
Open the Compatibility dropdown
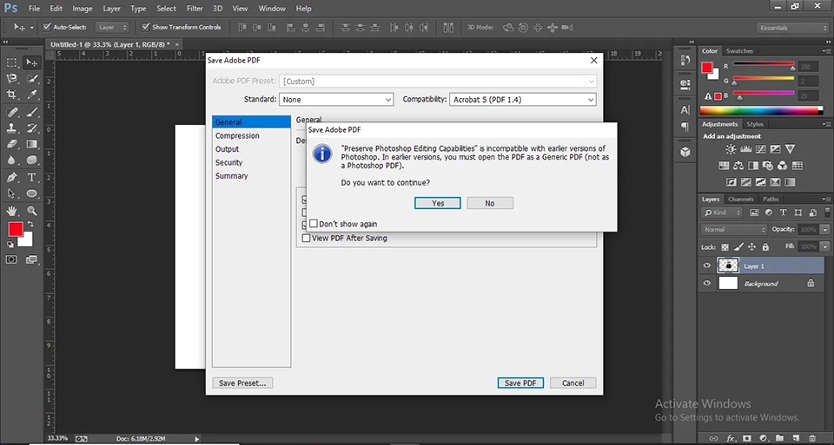[522, 99]
